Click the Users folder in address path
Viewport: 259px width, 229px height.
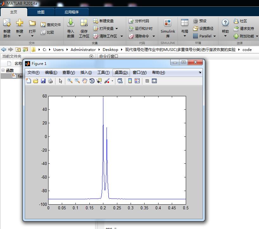point(58,49)
